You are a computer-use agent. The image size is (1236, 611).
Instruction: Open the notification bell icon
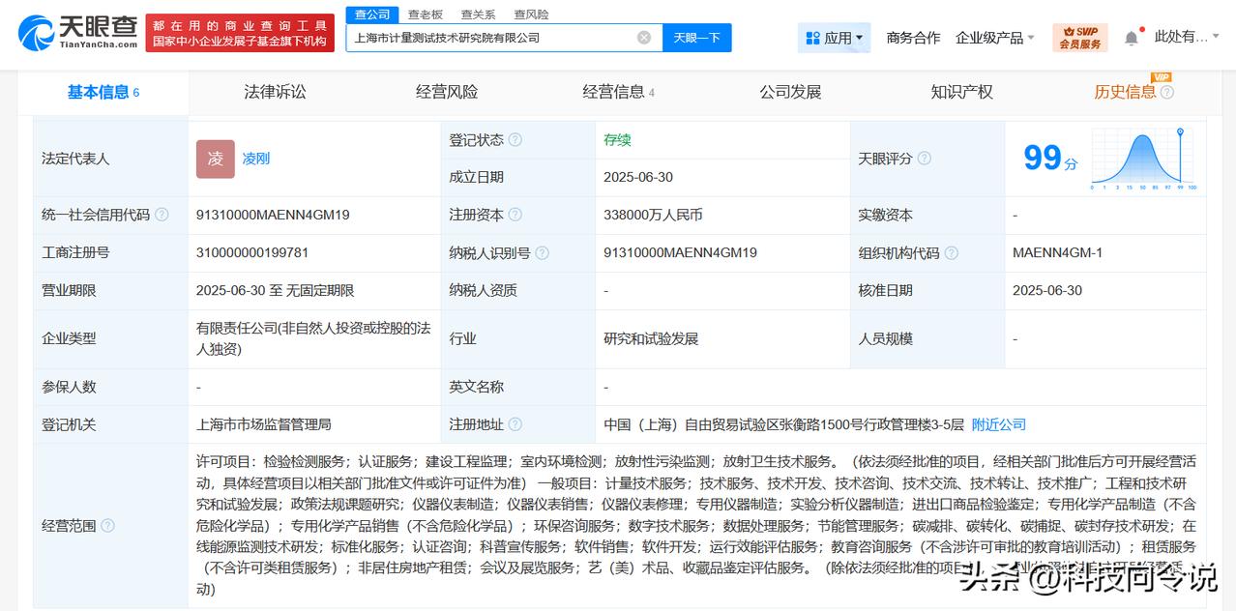[x=1132, y=38]
